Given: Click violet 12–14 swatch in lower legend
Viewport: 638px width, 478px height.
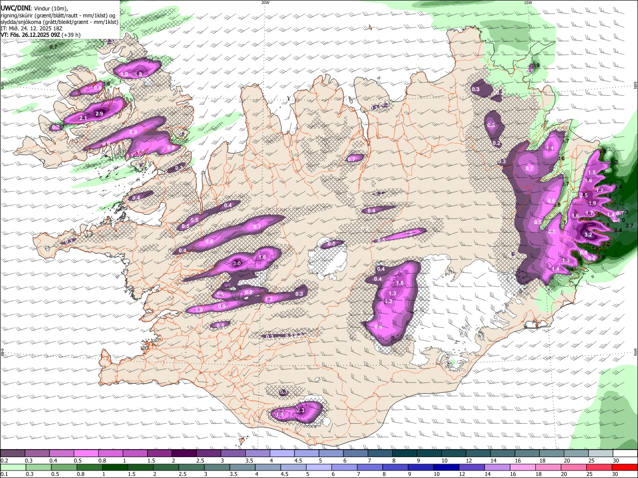Looking at the screenshot, I should [x=471, y=468].
